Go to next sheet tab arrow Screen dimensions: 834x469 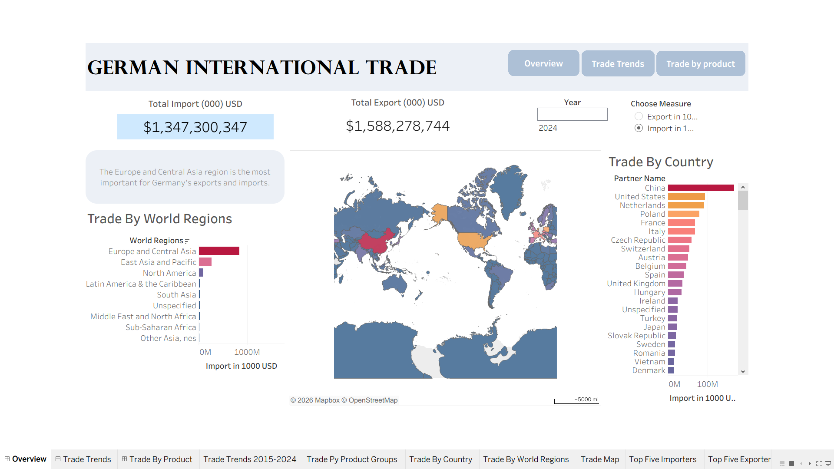[810, 463]
